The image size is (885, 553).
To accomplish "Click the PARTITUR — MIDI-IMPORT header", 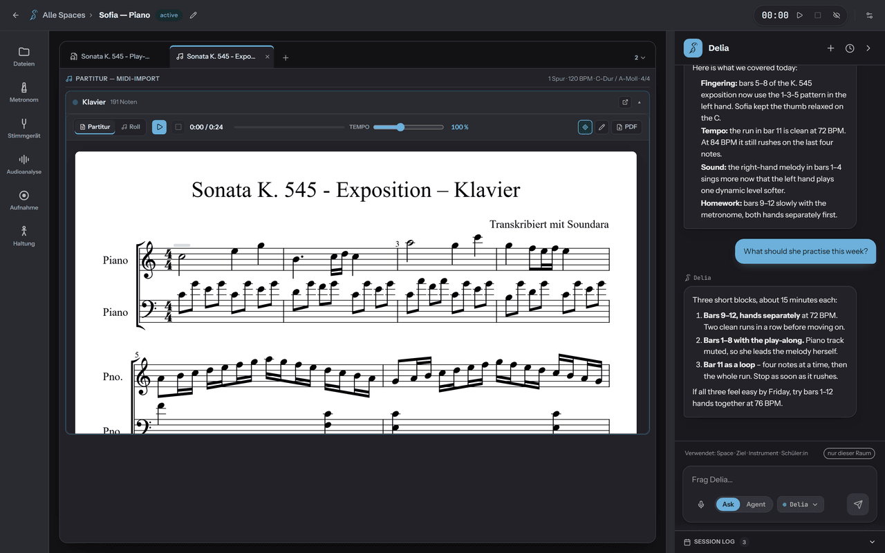I will (118, 79).
